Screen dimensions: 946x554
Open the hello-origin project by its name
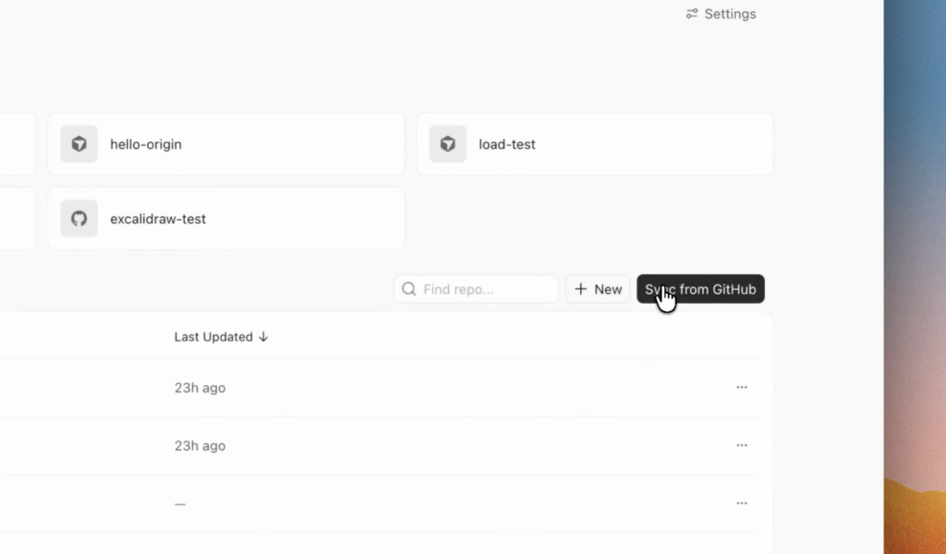point(145,144)
